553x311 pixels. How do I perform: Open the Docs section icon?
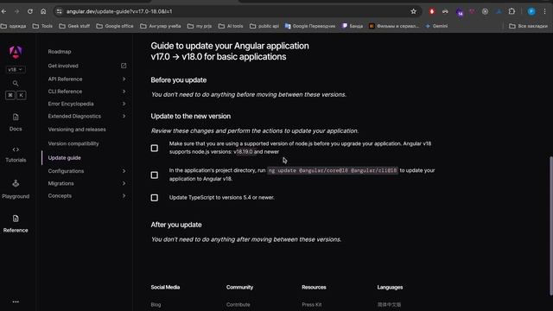(16, 117)
